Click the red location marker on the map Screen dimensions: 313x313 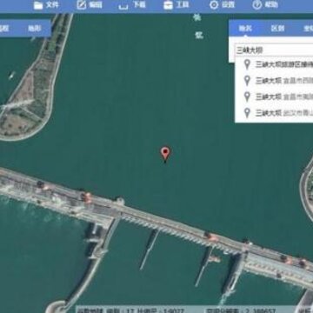[x=165, y=154]
